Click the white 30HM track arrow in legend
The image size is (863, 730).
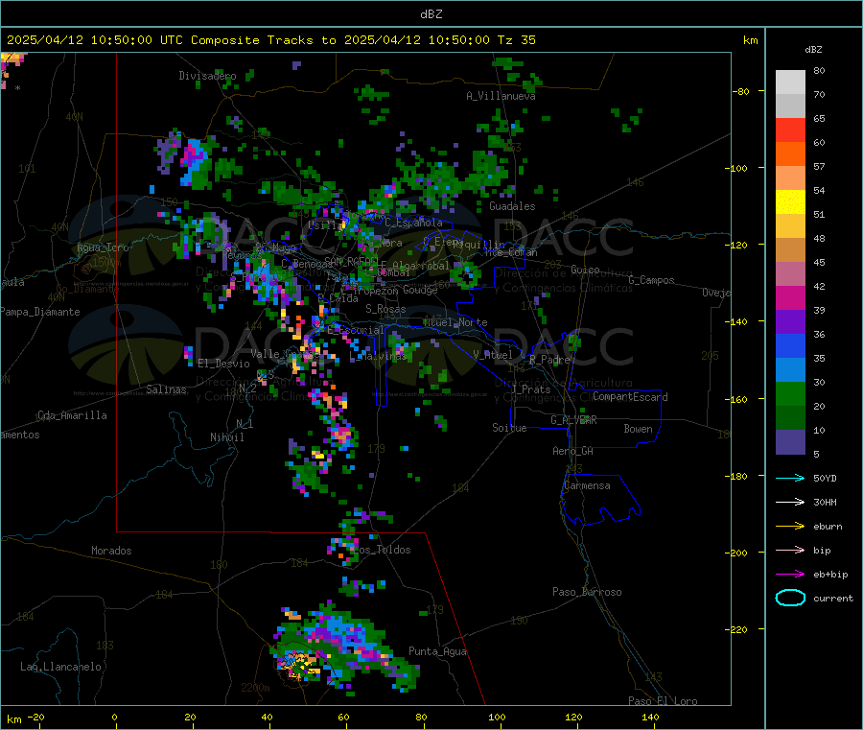pyautogui.click(x=790, y=502)
